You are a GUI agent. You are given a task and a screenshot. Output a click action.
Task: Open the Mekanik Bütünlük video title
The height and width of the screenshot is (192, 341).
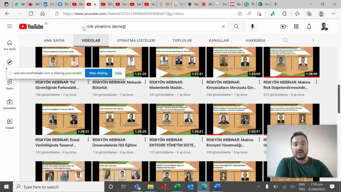pos(117,85)
